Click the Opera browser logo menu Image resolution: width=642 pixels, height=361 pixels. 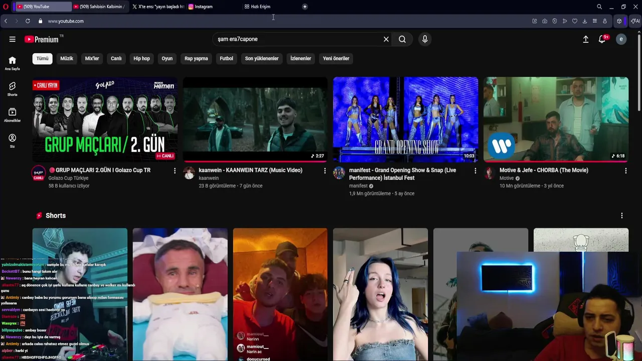6,7
